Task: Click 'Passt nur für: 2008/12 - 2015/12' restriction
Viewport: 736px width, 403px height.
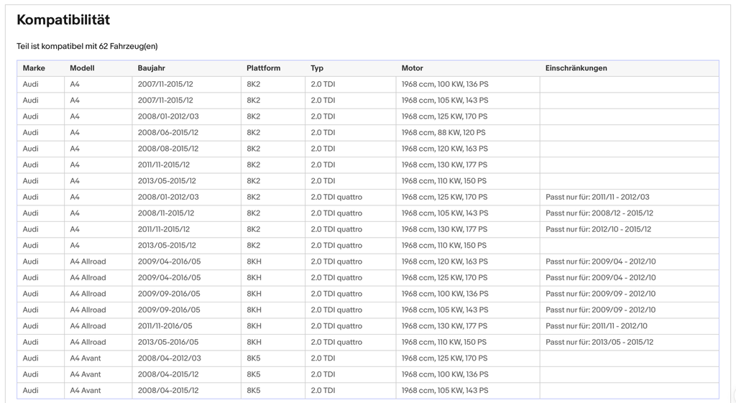Action: click(x=599, y=213)
